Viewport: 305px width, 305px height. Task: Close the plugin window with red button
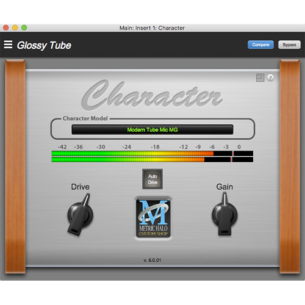[6, 27]
